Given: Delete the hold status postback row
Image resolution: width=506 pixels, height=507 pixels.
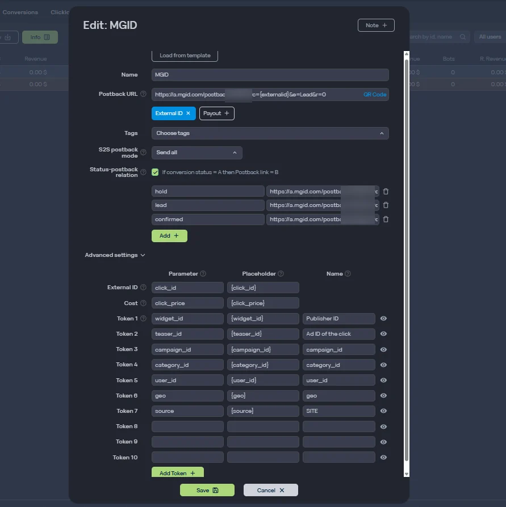Looking at the screenshot, I should [386, 192].
